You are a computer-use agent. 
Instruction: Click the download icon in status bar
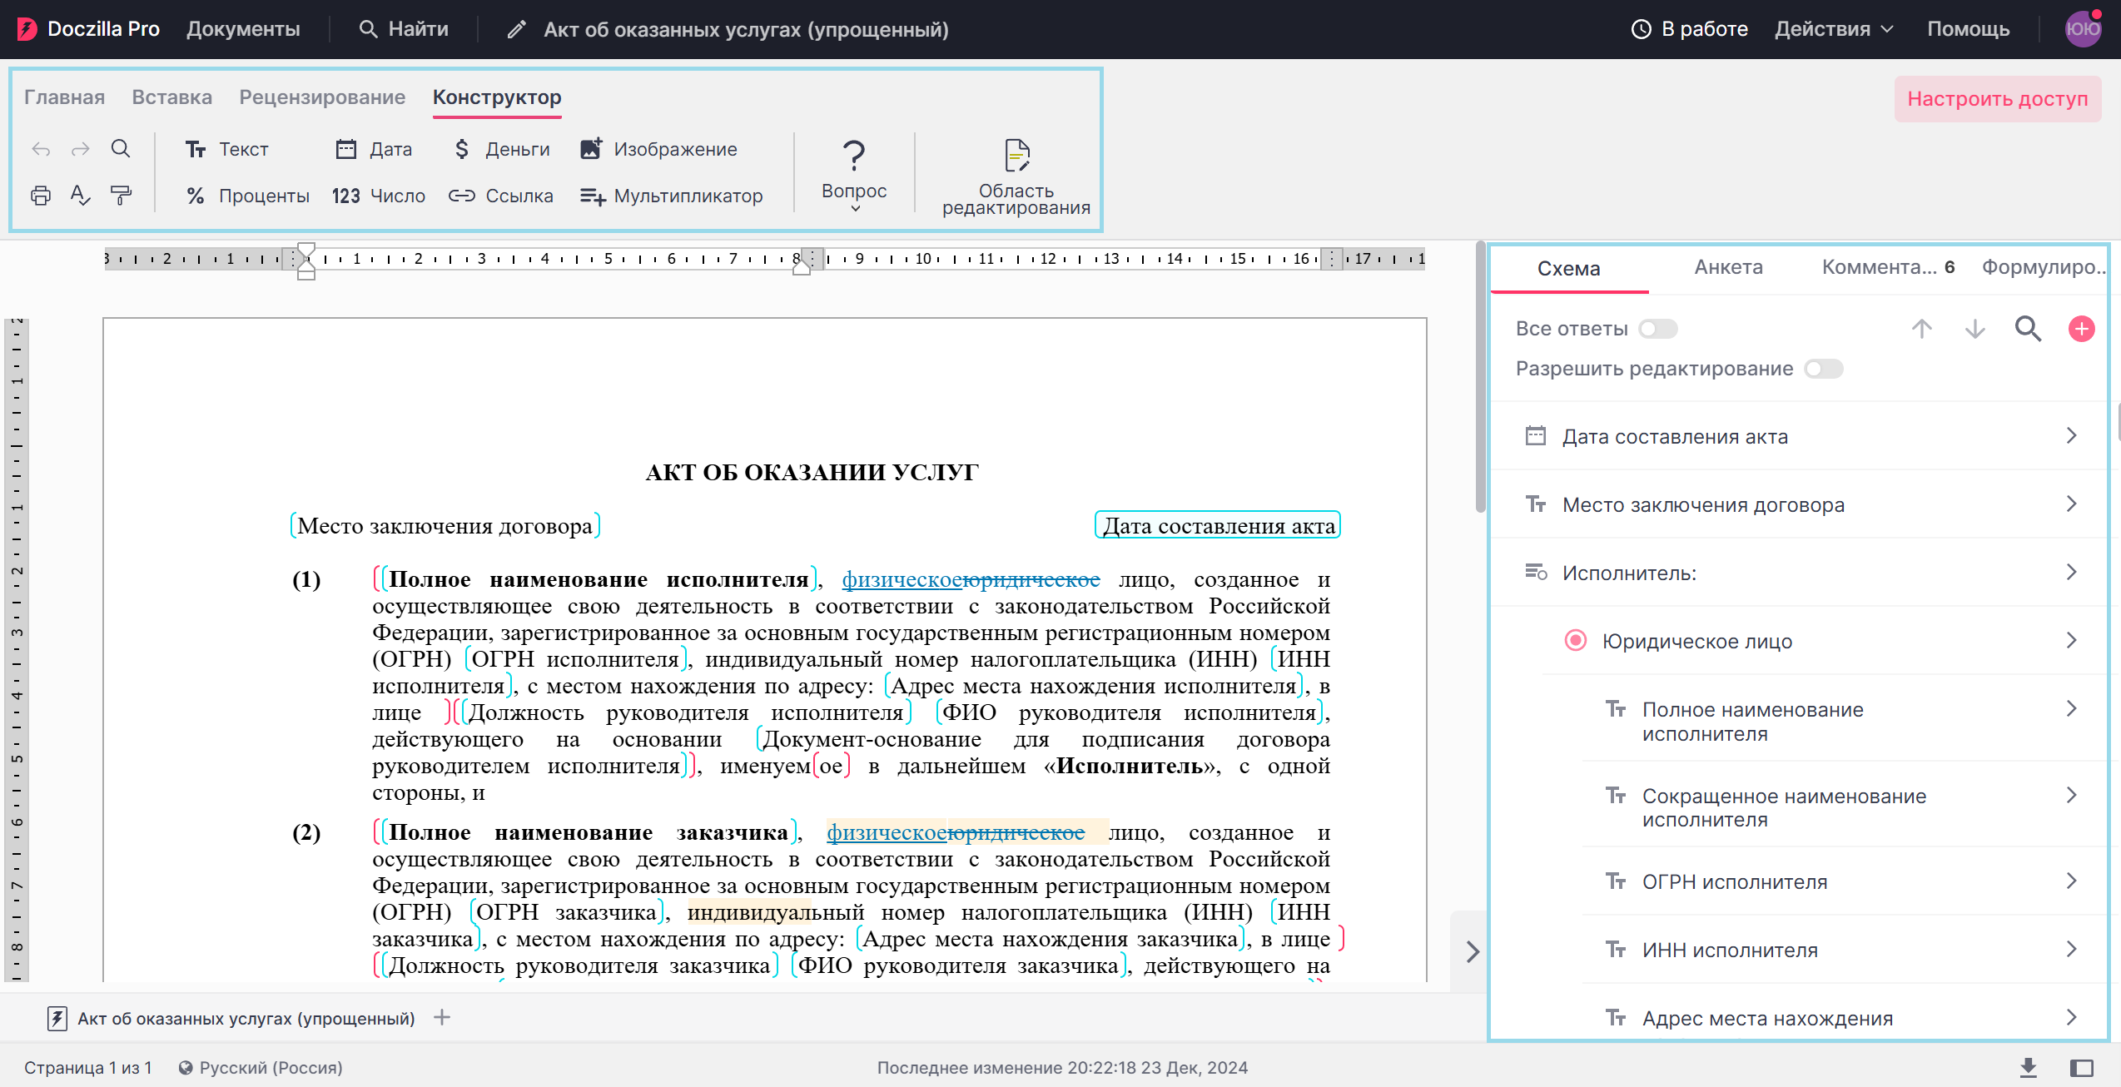pos(2029,1067)
